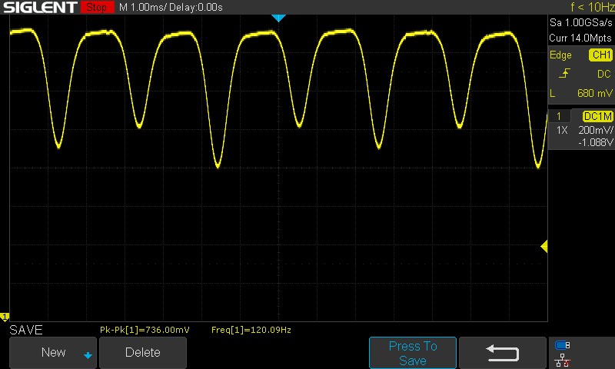Click the Press To Save button
This screenshot has width=615, height=369.
pyautogui.click(x=413, y=353)
